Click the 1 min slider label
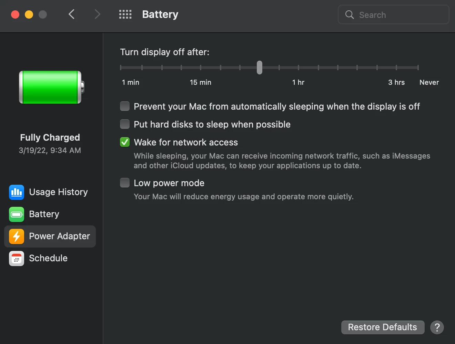The image size is (455, 344). click(x=131, y=82)
